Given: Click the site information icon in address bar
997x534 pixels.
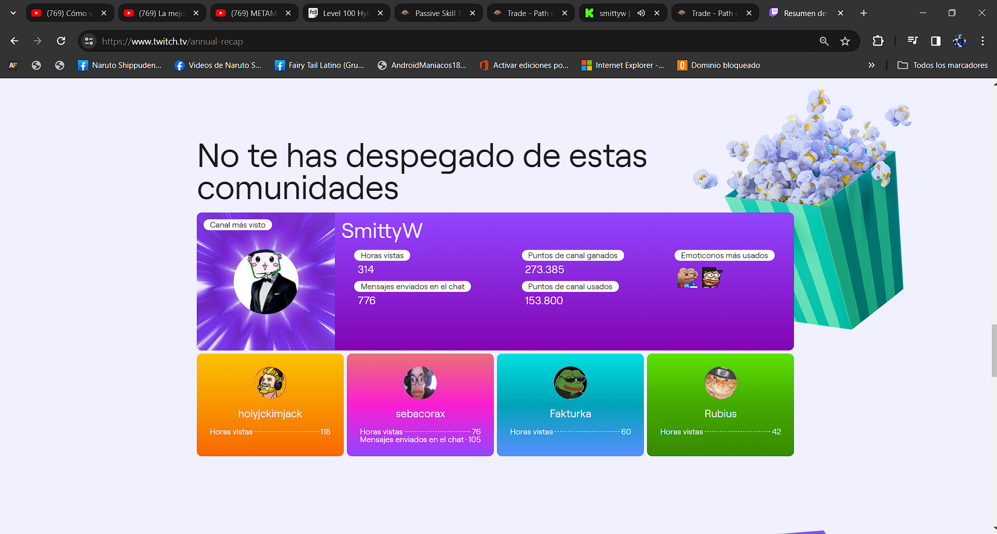Looking at the screenshot, I should (88, 41).
